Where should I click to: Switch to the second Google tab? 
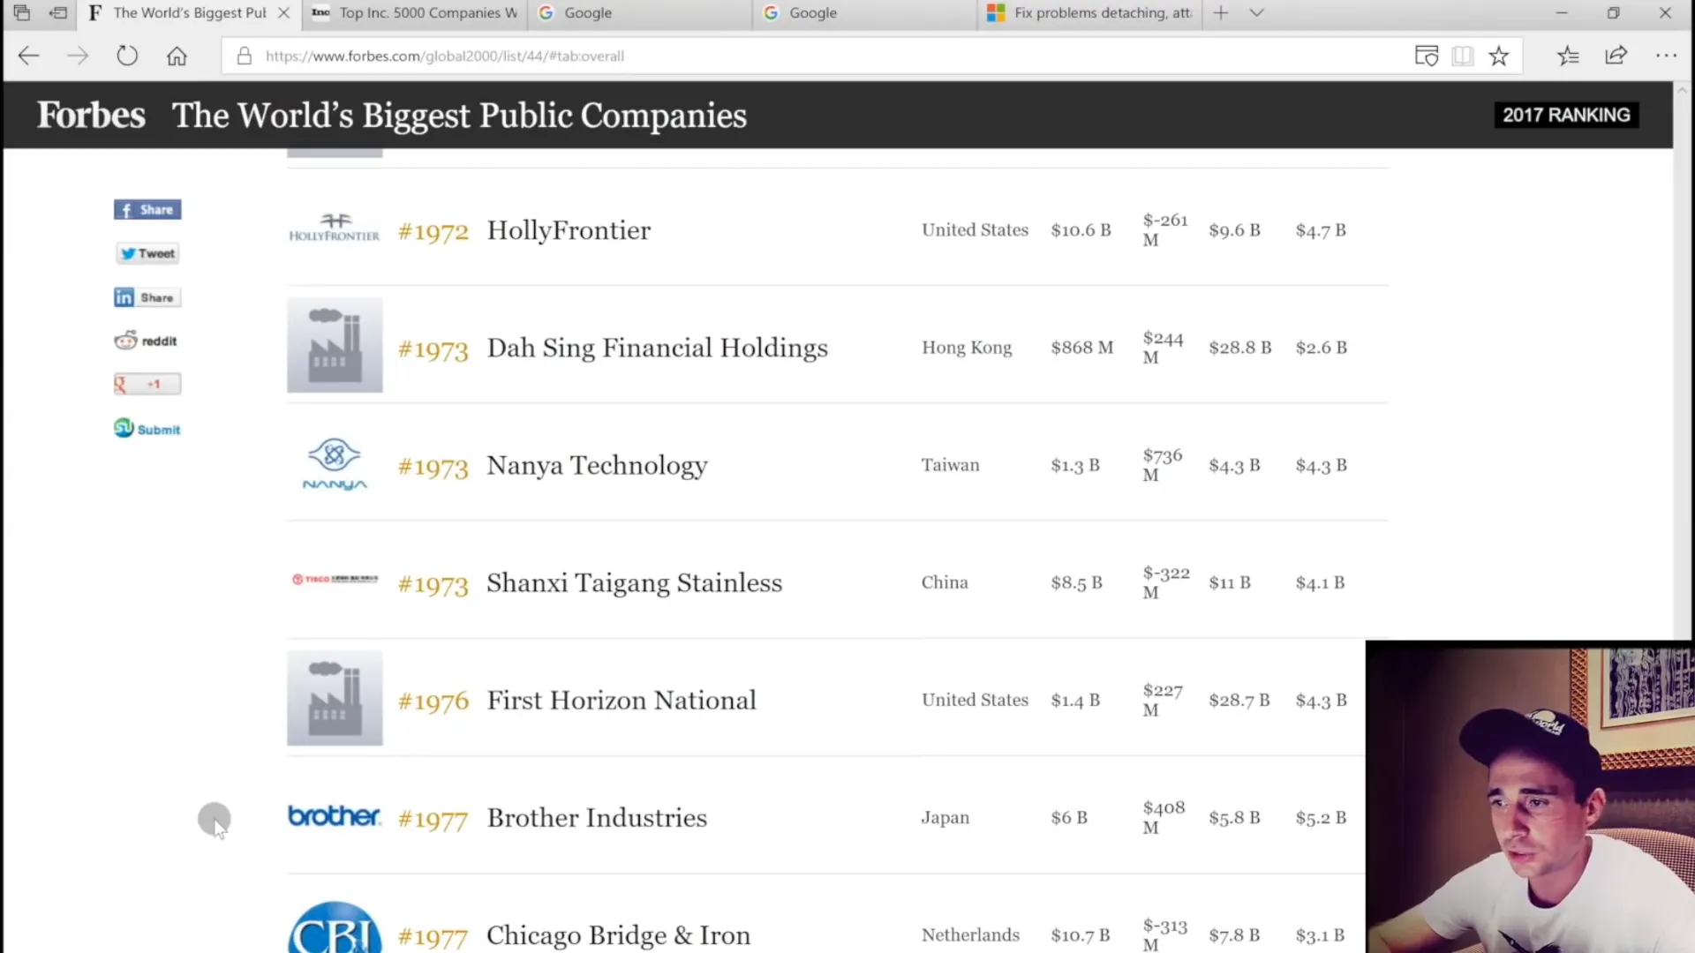tap(865, 12)
